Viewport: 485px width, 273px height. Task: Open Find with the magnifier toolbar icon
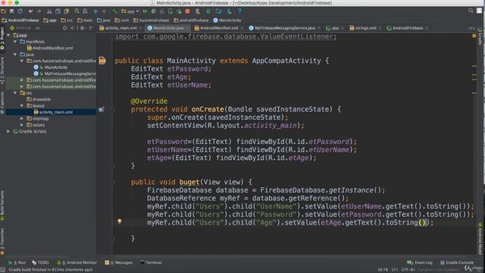(x=77, y=11)
